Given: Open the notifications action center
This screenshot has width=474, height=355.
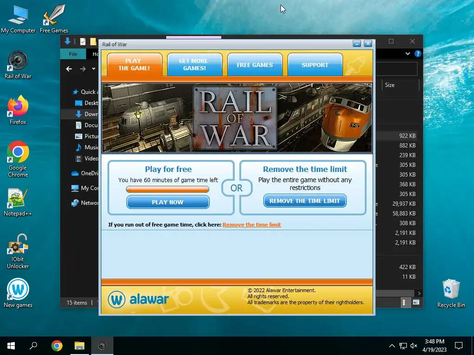Looking at the screenshot, I should [x=459, y=346].
